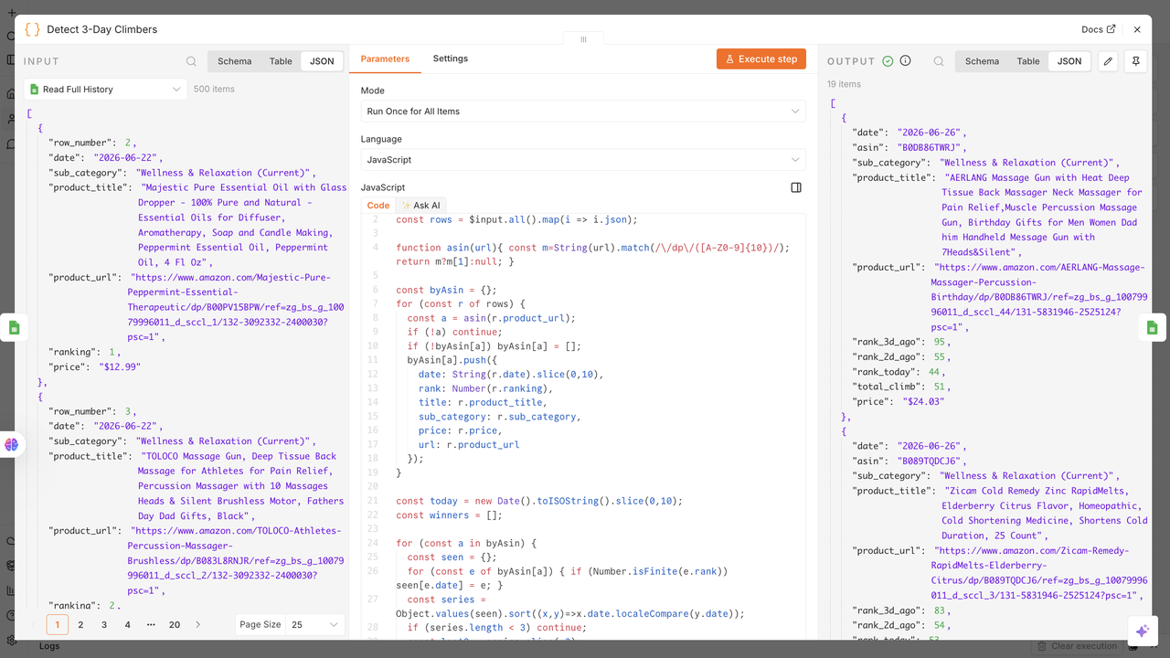1170x658 pixels.
Task: Open the output info icon
Action: pyautogui.click(x=905, y=61)
